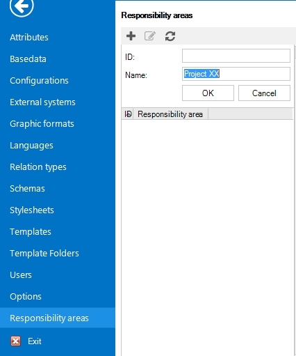Click the Name field containing Project XX

tap(236, 74)
